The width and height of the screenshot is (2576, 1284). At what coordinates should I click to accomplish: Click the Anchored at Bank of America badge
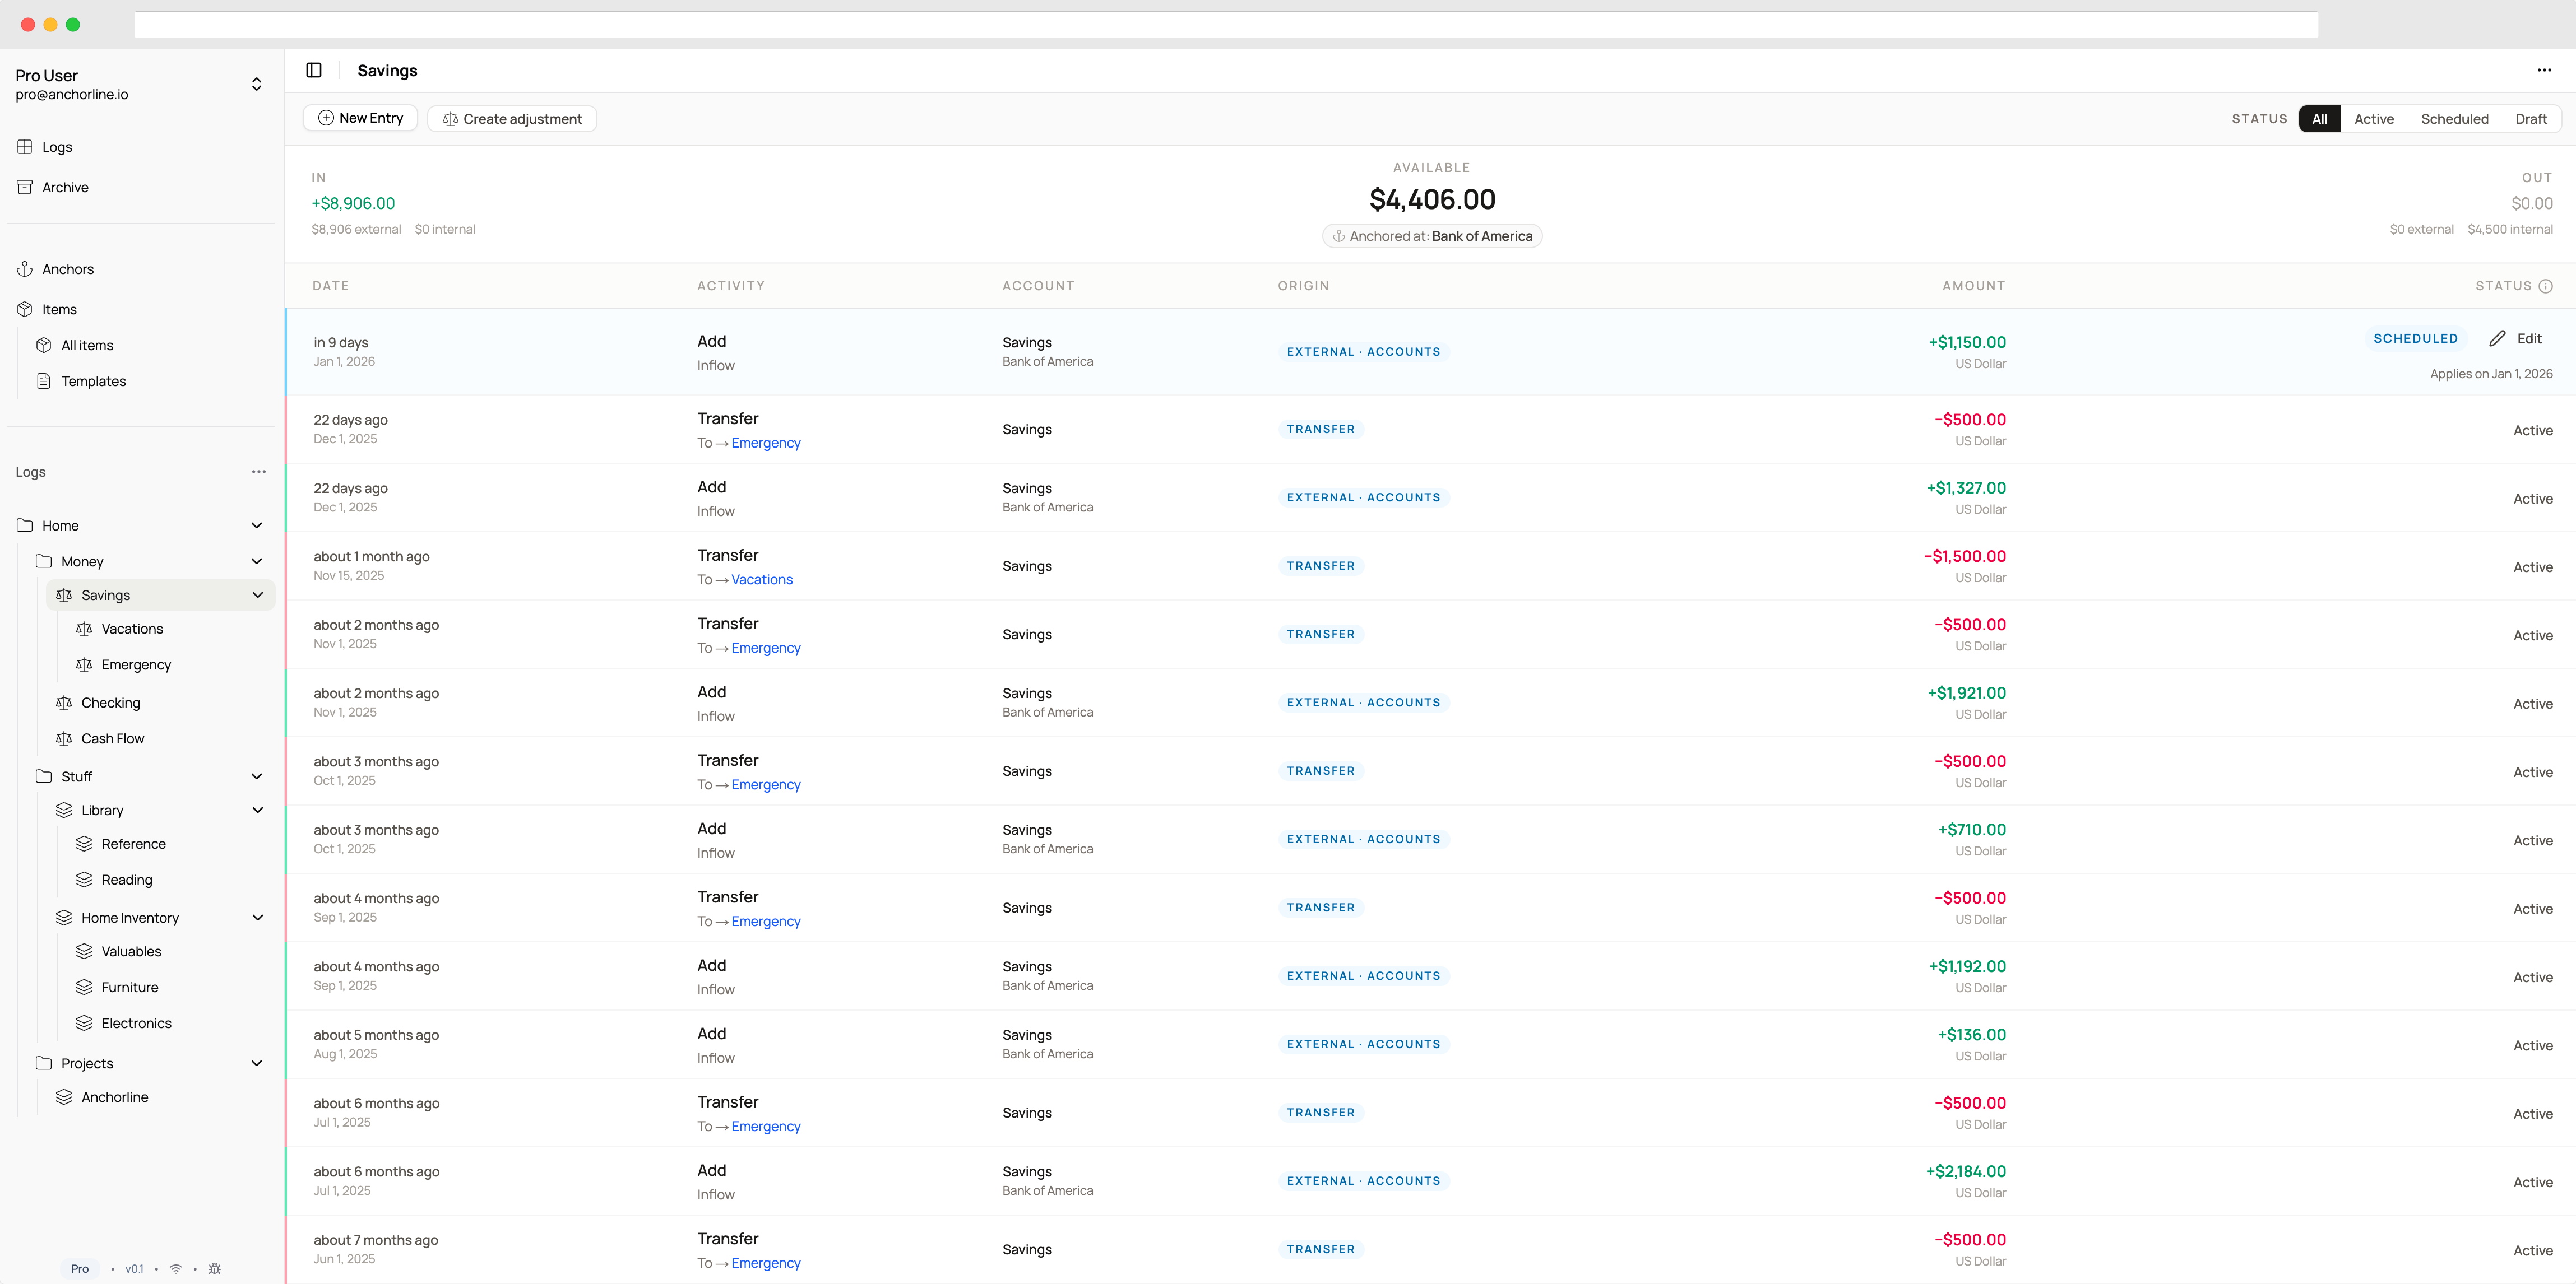click(1432, 236)
